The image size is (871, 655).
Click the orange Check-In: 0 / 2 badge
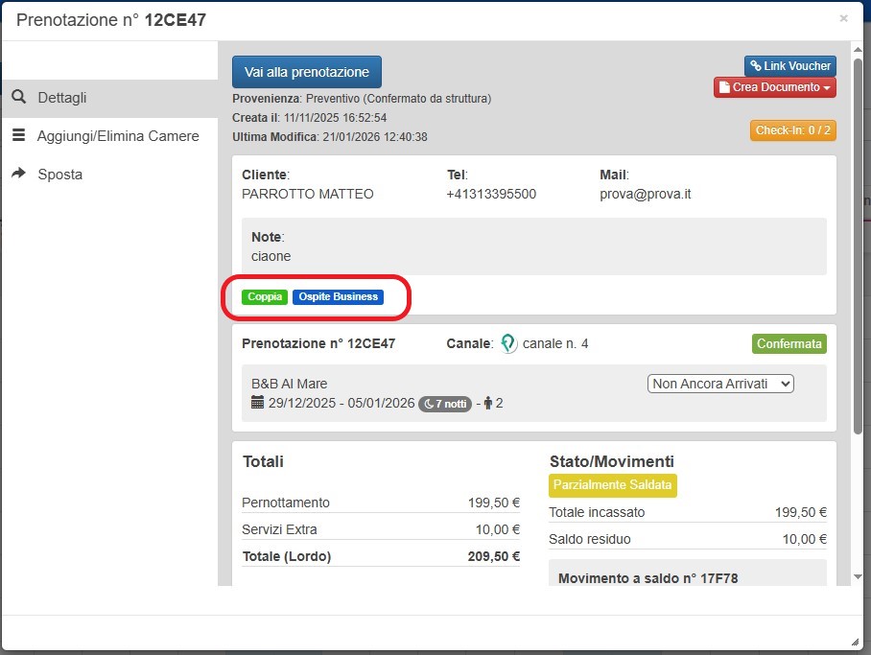(792, 130)
